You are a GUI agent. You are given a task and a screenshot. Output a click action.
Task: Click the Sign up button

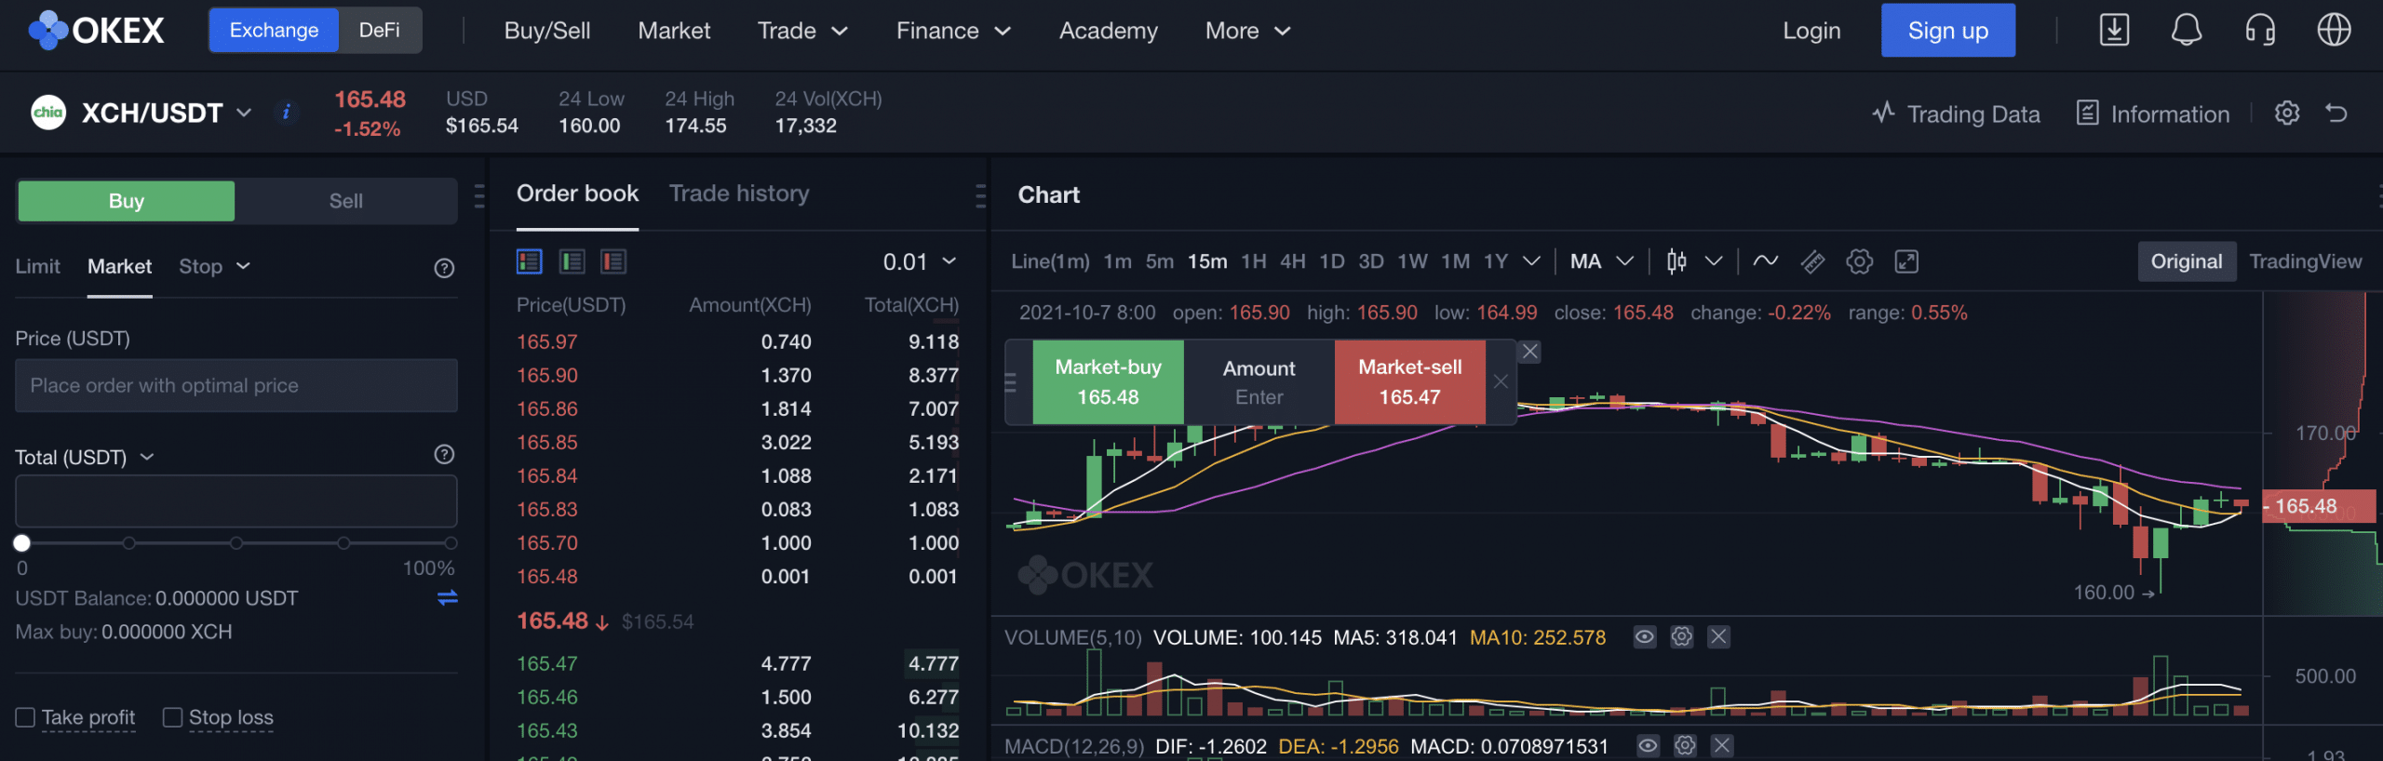point(1947,30)
